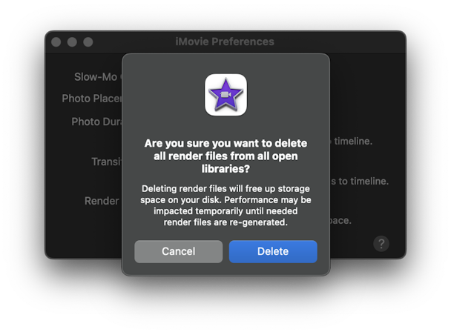Minimize the iMovie Preferences window
Image resolution: width=451 pixels, height=335 pixels.
72,42
